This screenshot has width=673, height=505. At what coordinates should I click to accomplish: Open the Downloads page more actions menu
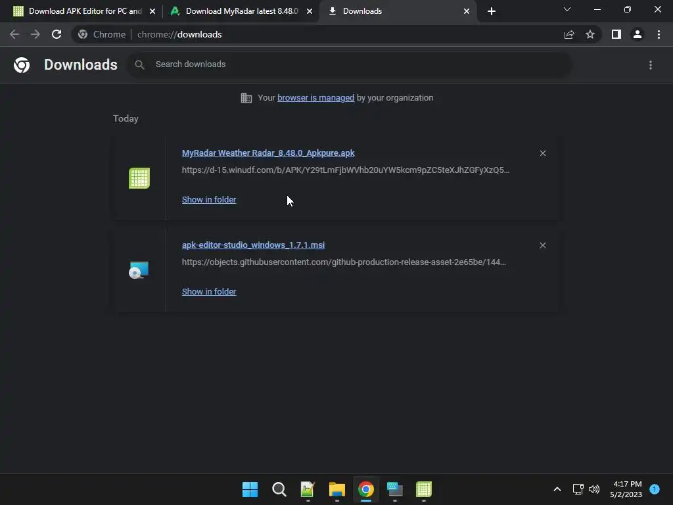(651, 65)
